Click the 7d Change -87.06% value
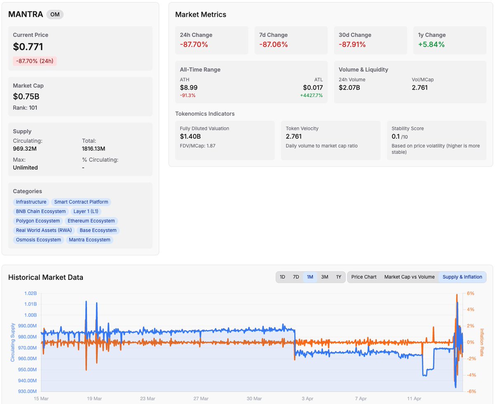This screenshot has height=404, width=495. tap(273, 45)
